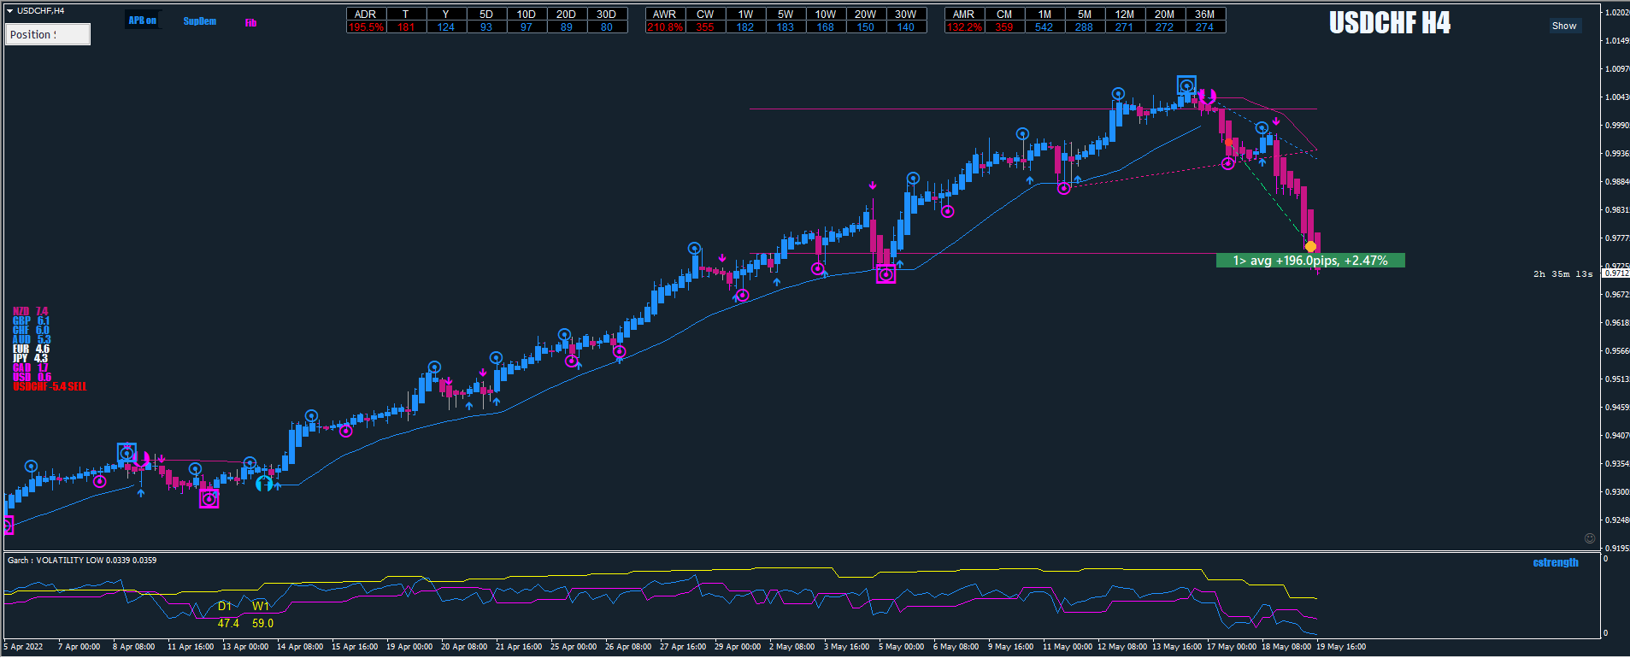Click the 5W column value 183
The height and width of the screenshot is (658, 1630).
tap(786, 27)
